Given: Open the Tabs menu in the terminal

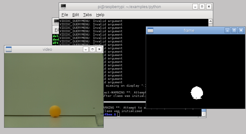Looking at the screenshot, I should coord(87,15).
